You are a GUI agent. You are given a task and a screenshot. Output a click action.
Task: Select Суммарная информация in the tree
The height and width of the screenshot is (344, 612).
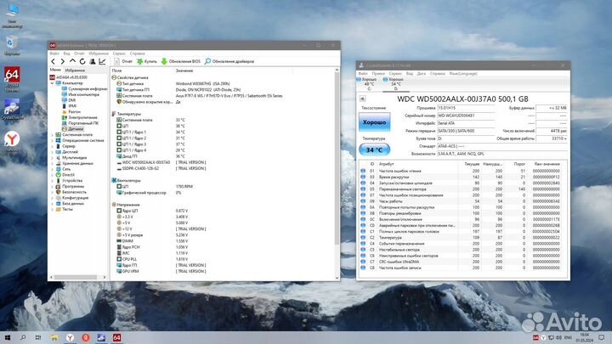pos(84,89)
